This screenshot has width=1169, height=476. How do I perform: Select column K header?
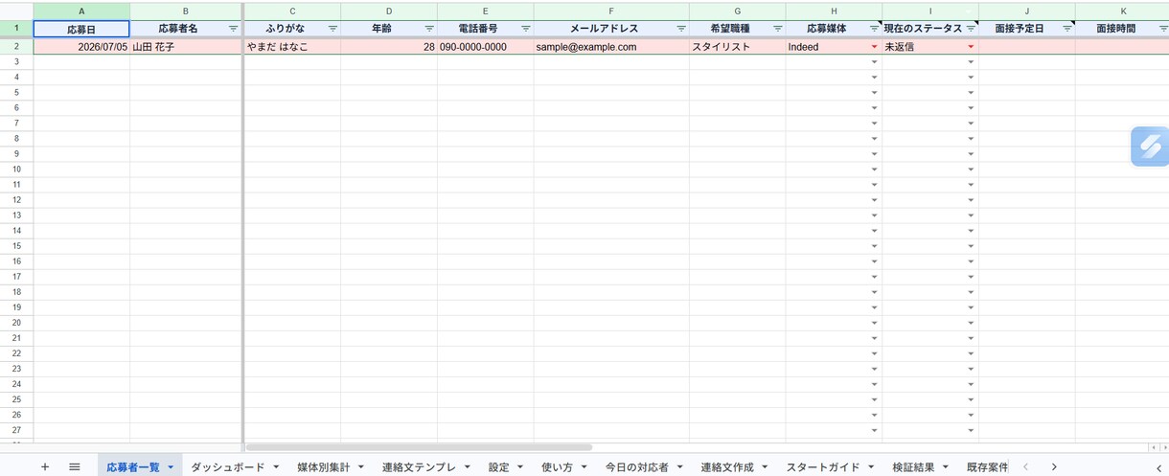pos(1122,11)
